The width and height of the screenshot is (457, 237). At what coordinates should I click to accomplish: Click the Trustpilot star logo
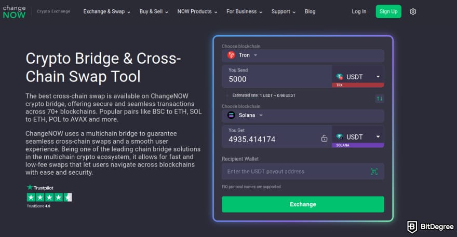click(x=30, y=187)
